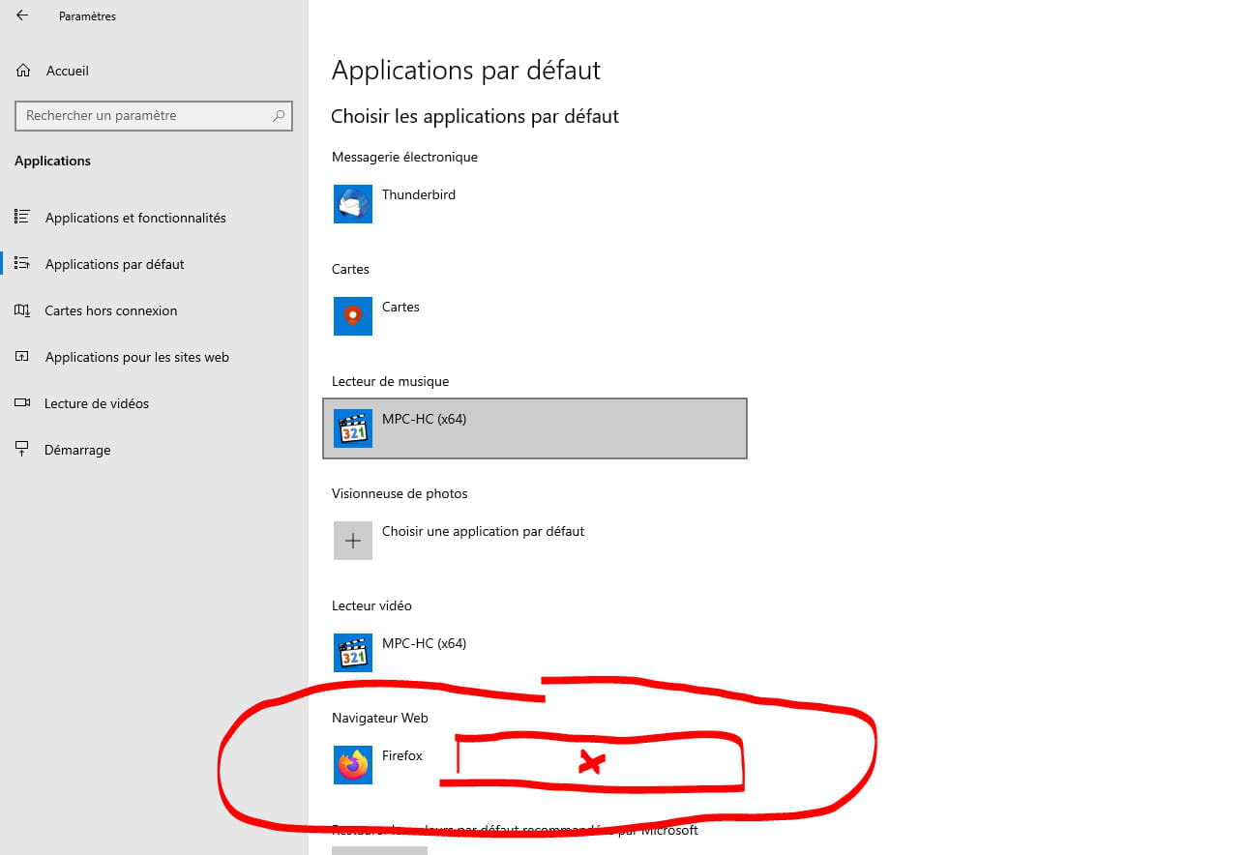Select the Applications par défaut sidebar icon
The height and width of the screenshot is (855, 1245).
click(22, 263)
